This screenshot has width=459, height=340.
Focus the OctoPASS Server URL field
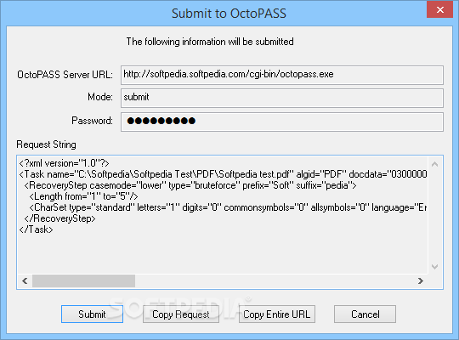coord(282,75)
